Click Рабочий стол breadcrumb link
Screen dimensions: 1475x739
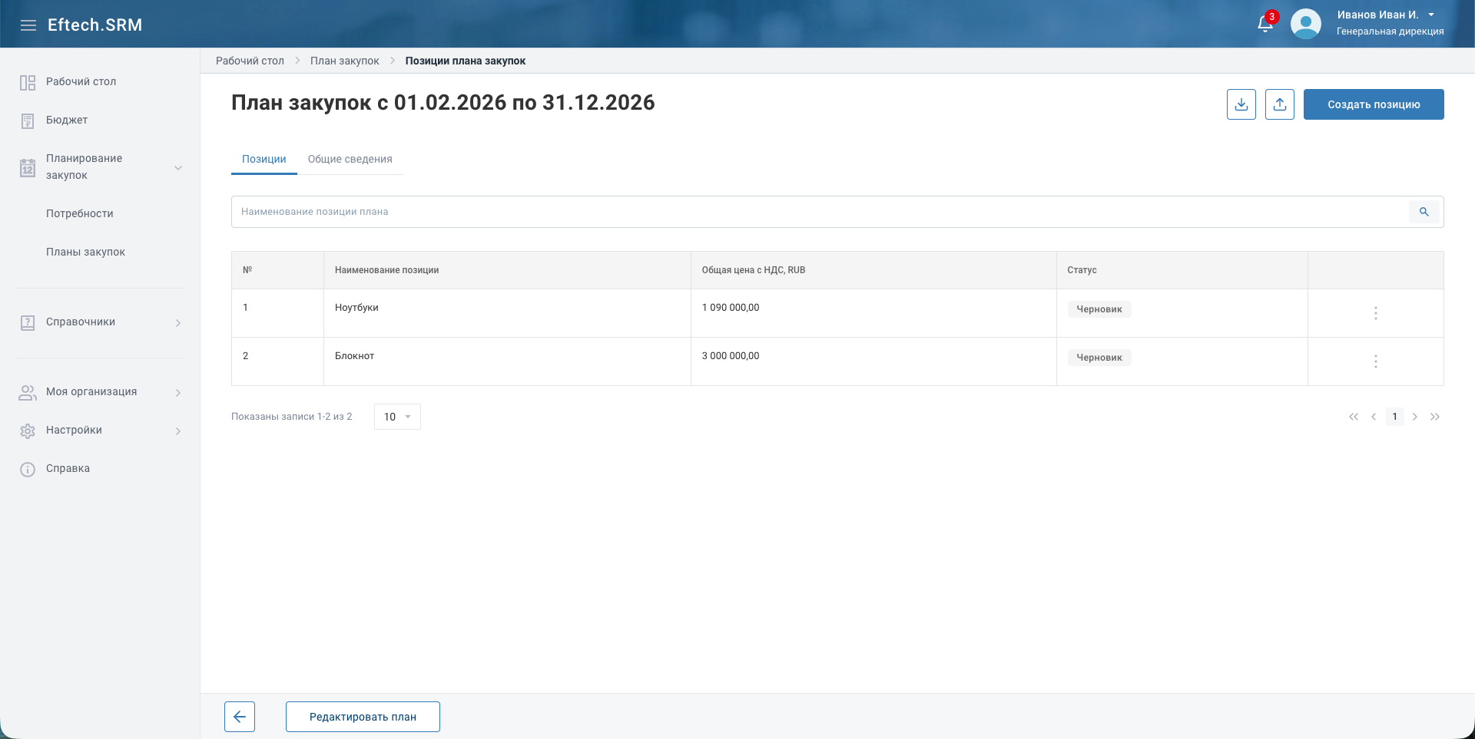[250, 61]
